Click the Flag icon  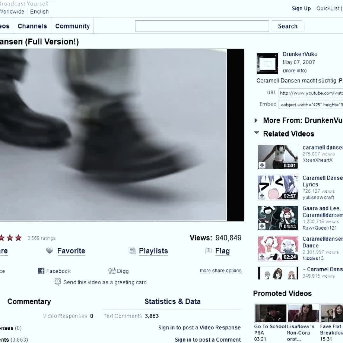(208, 251)
